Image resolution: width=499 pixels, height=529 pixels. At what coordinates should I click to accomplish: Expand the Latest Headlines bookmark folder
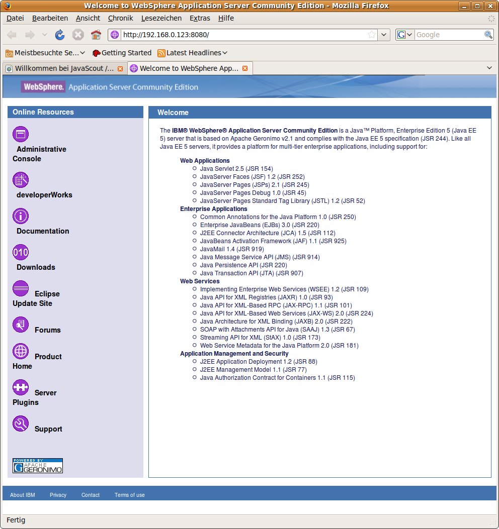click(x=193, y=53)
